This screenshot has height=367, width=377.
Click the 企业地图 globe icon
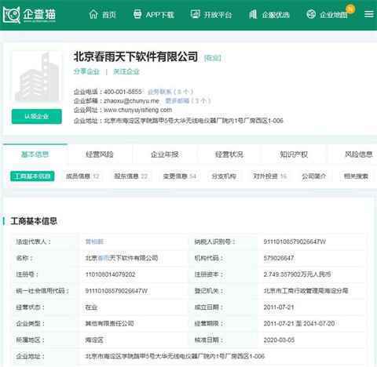coord(311,14)
